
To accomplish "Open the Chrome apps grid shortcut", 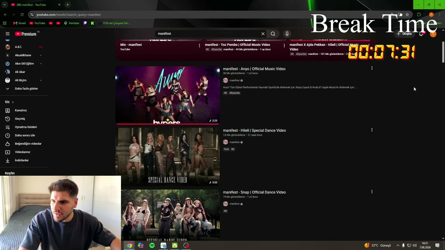I will click(x=5, y=23).
